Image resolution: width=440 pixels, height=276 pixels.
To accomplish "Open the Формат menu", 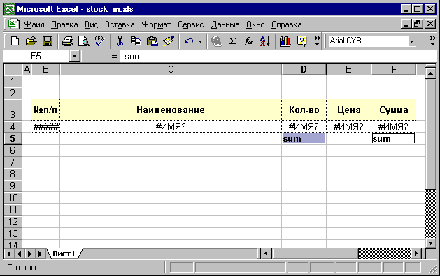I will coord(156,24).
